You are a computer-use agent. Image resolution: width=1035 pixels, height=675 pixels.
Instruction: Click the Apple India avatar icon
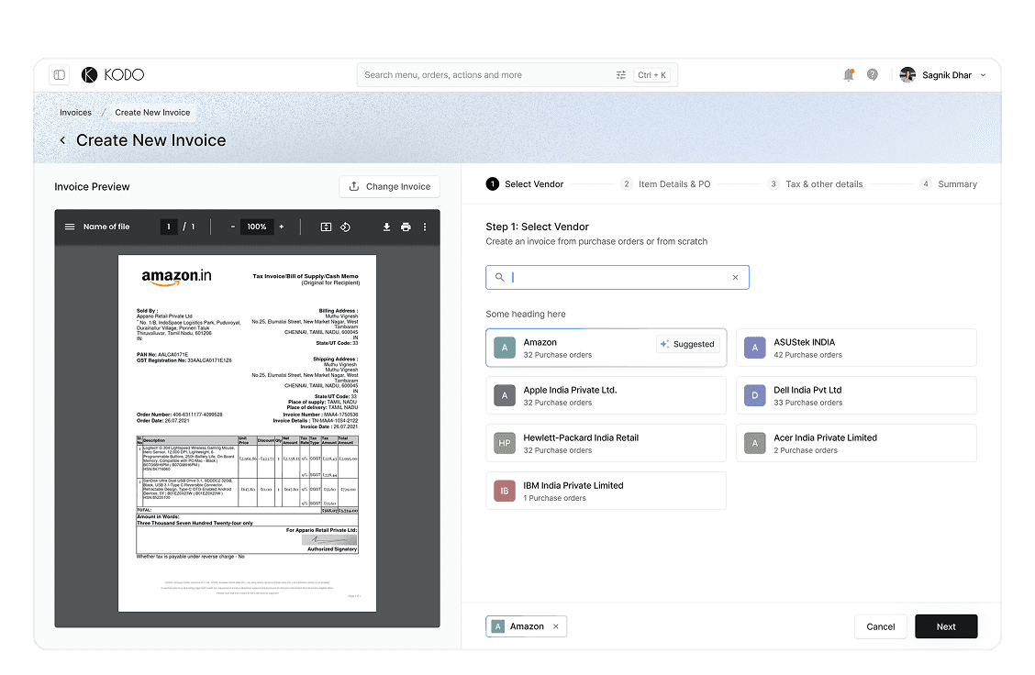tap(505, 396)
